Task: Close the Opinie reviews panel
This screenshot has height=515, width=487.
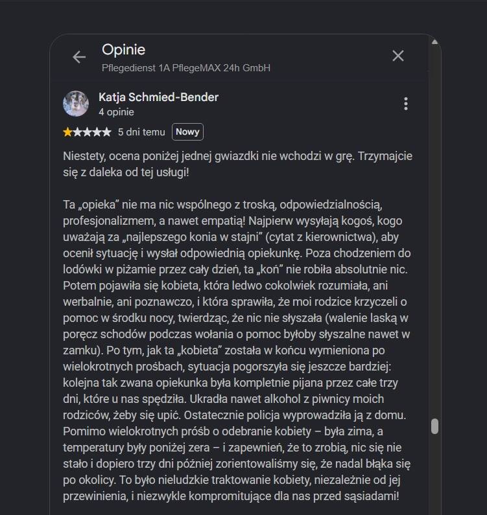Action: (398, 56)
